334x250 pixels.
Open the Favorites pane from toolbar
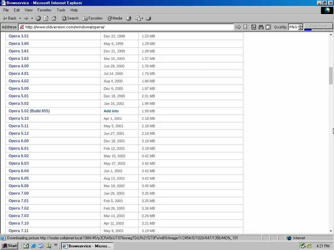click(93, 18)
